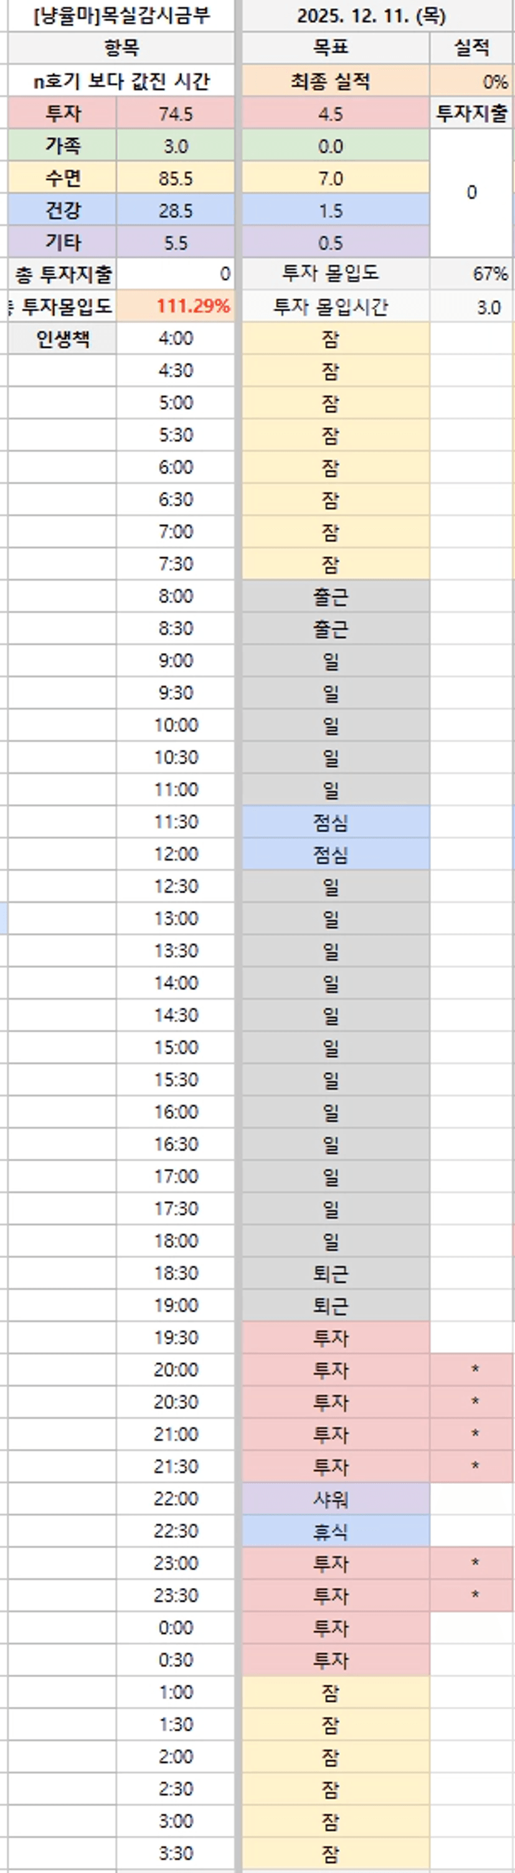Select the 휴식 cell at 22:30
The image size is (515, 1873).
pyautogui.click(x=331, y=1531)
